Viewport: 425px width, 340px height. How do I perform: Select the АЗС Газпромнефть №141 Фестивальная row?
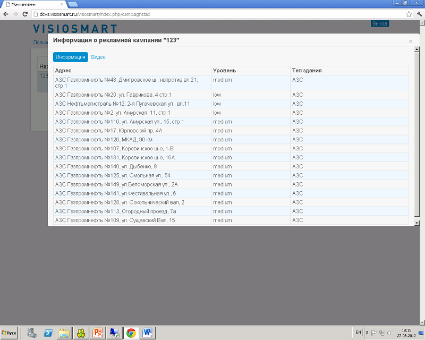(x=231, y=193)
